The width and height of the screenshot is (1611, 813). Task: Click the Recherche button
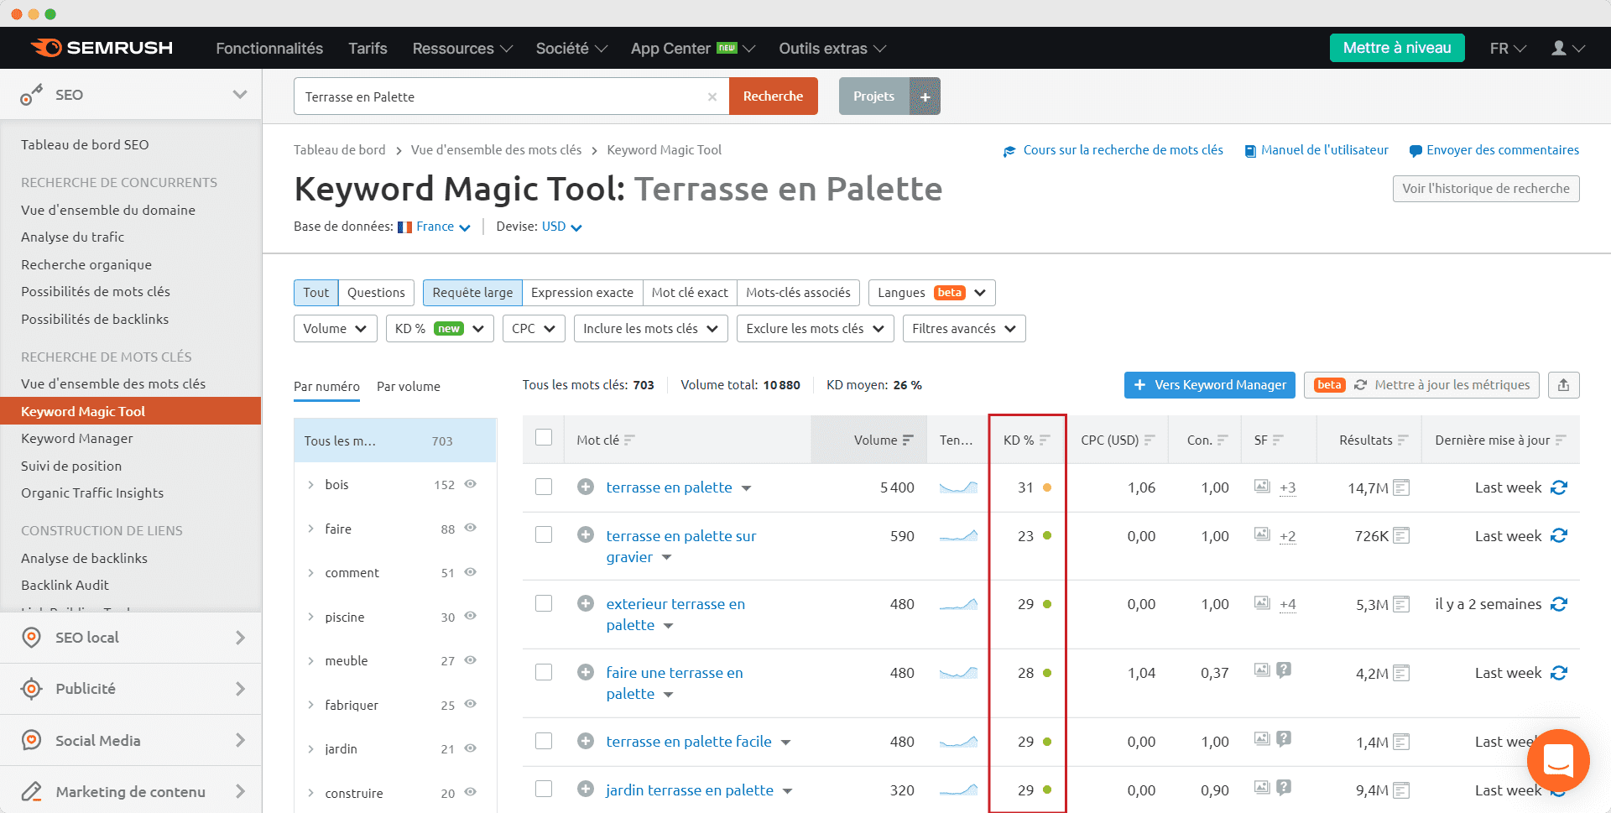click(x=773, y=96)
